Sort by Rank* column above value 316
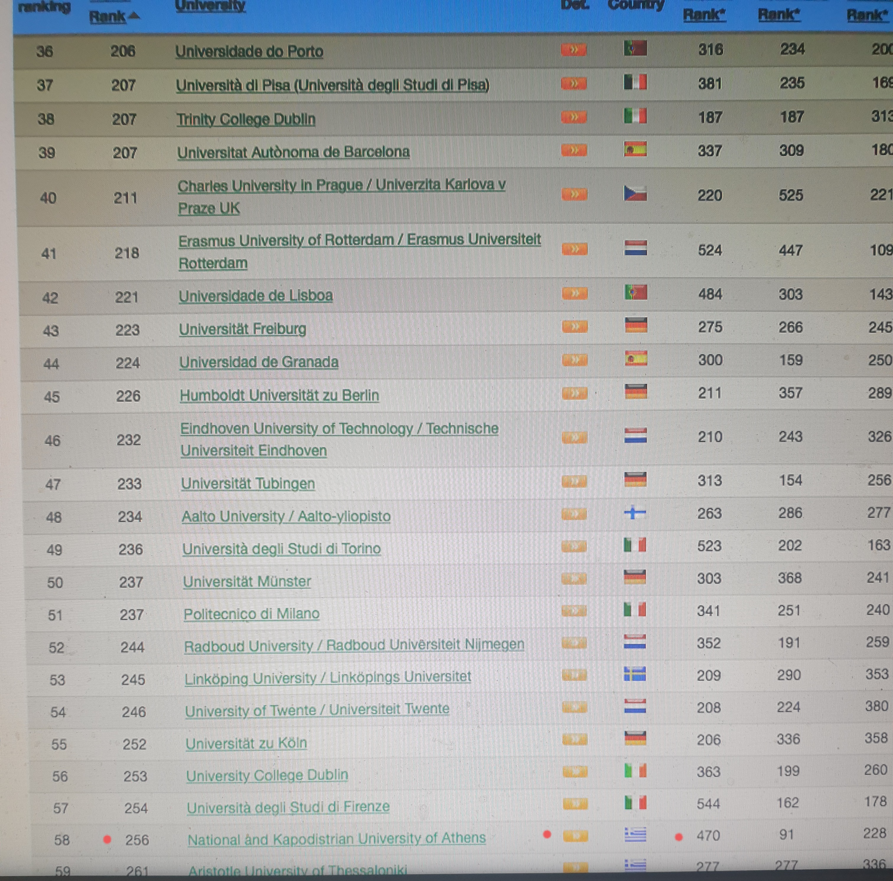 tap(704, 15)
